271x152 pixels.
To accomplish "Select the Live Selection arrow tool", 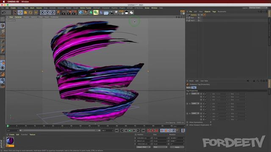I will pos(15,12).
